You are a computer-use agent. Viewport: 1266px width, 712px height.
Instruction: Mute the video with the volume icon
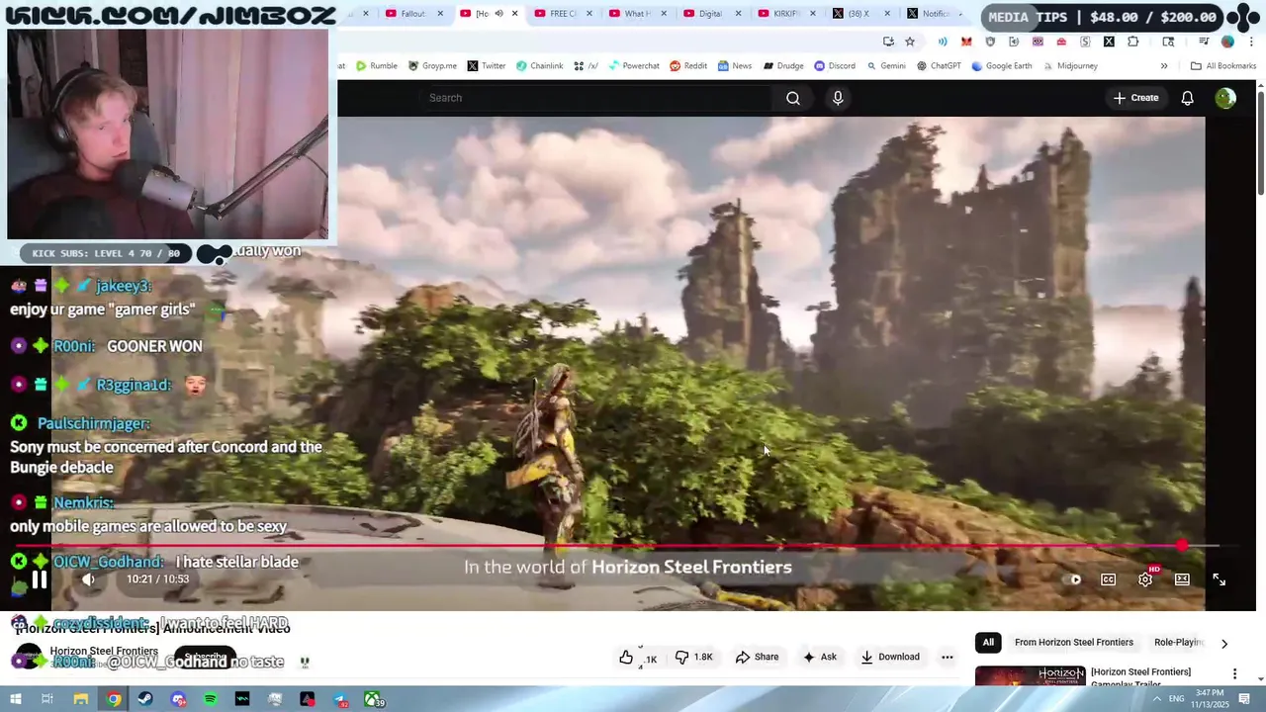(x=88, y=579)
